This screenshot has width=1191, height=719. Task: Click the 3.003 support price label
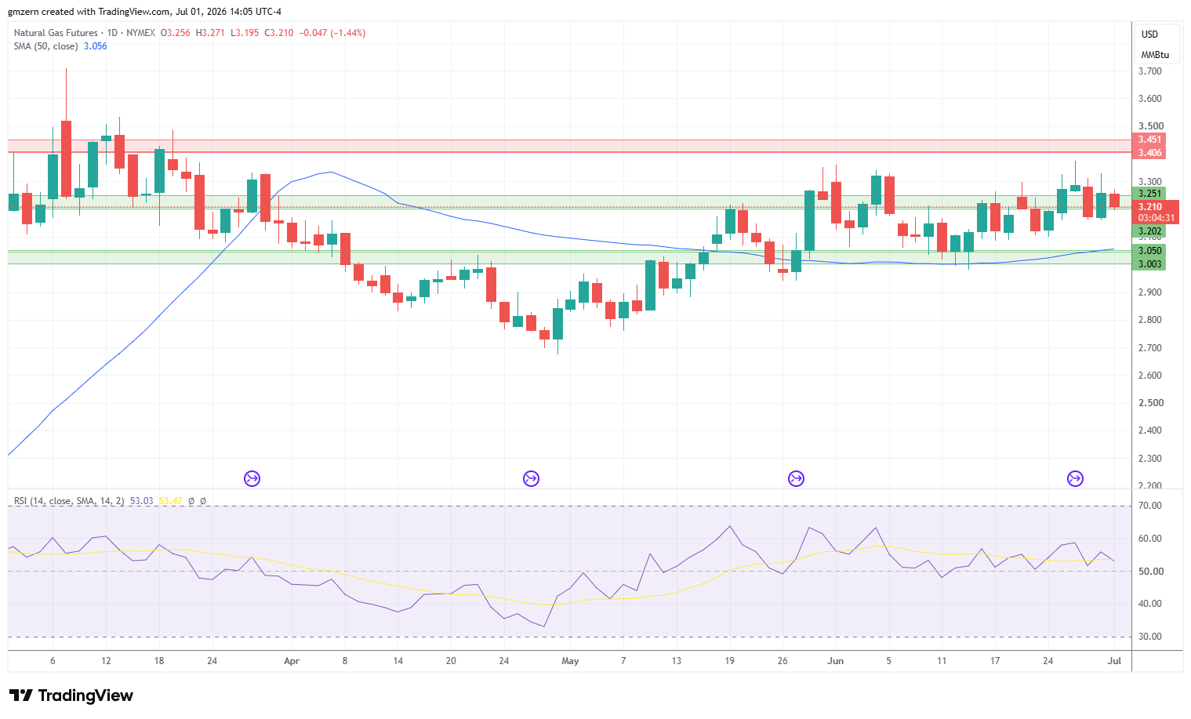[x=1149, y=264]
